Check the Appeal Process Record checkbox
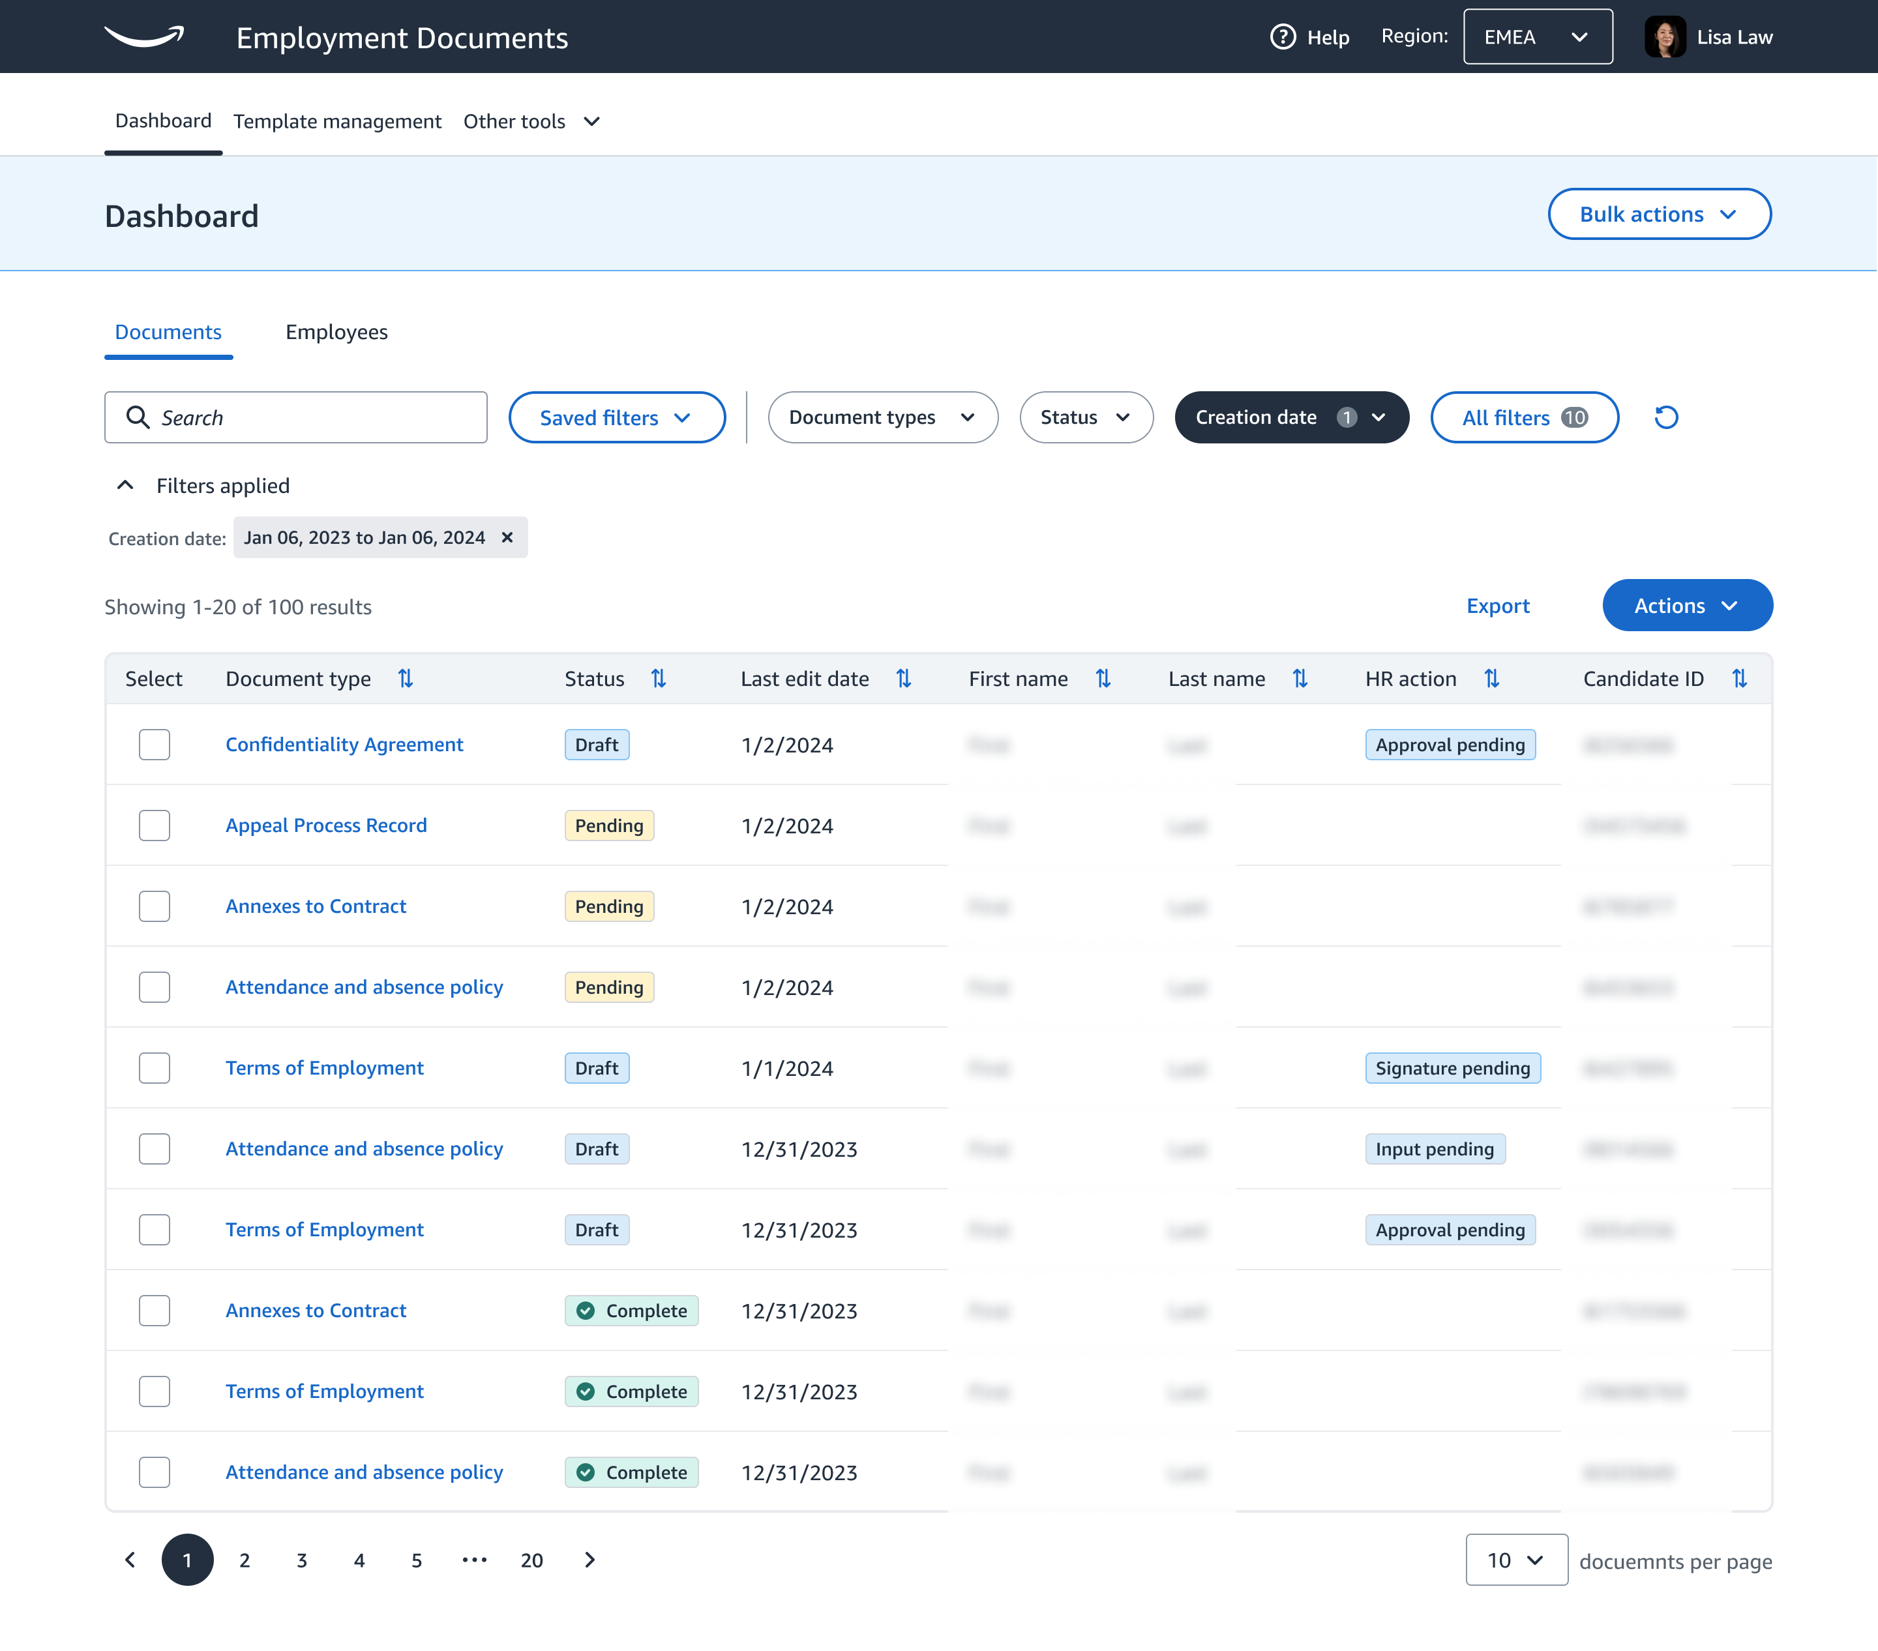Image resolution: width=1878 pixels, height=1651 pixels. (x=155, y=825)
